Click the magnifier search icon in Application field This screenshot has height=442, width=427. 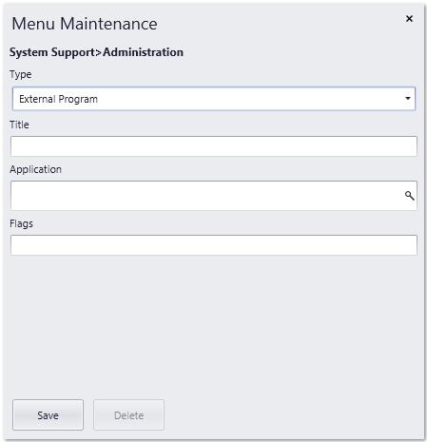pos(410,196)
